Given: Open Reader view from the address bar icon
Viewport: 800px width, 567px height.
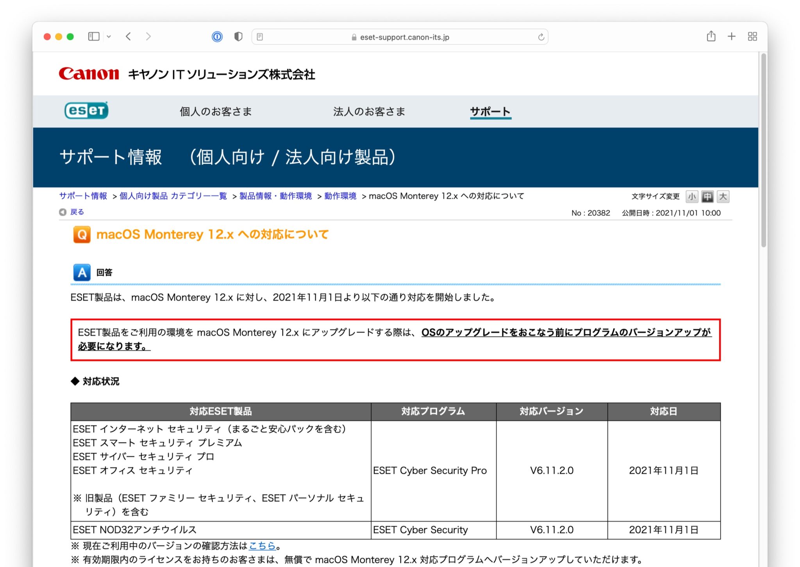Looking at the screenshot, I should click(x=260, y=36).
